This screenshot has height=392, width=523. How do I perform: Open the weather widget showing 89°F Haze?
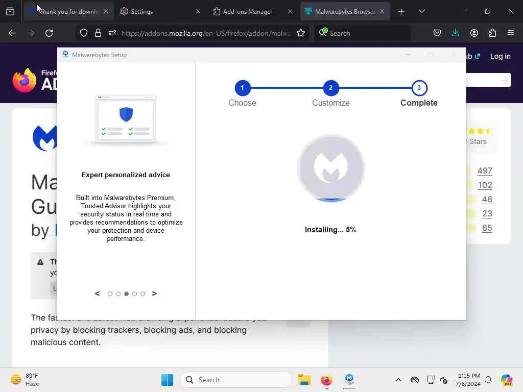[x=25, y=380]
